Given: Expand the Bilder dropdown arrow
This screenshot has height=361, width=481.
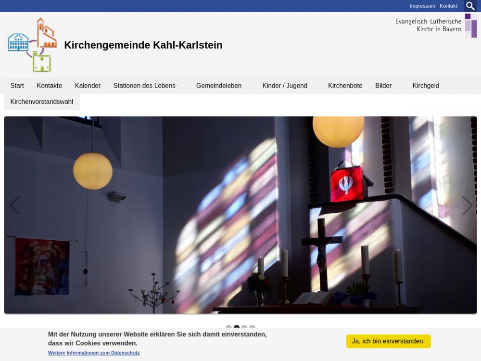Looking at the screenshot, I should coord(399,86).
